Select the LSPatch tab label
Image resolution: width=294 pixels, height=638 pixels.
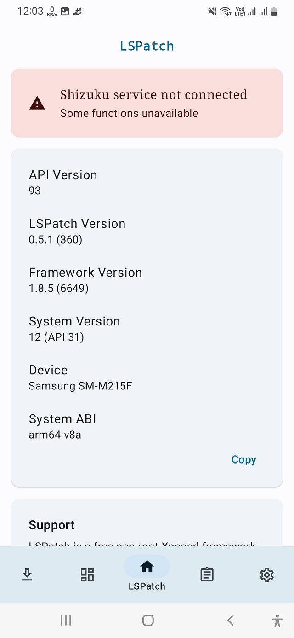pyautogui.click(x=147, y=586)
